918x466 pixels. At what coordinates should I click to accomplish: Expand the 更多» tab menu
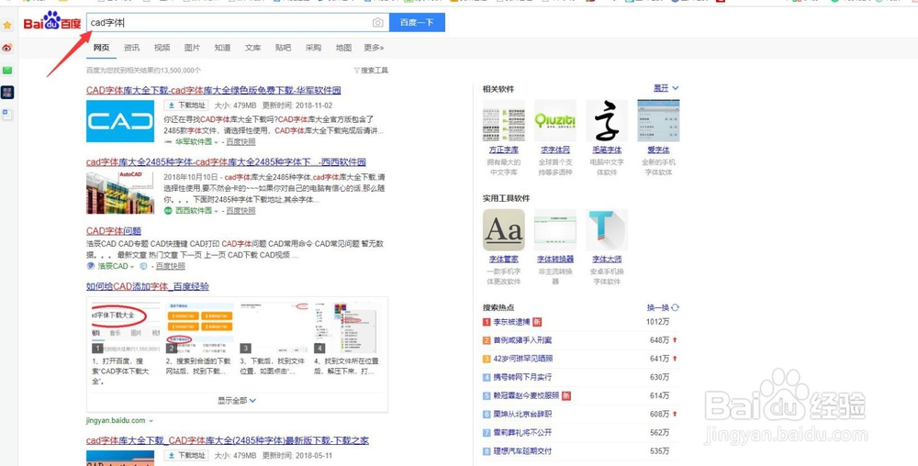375,48
